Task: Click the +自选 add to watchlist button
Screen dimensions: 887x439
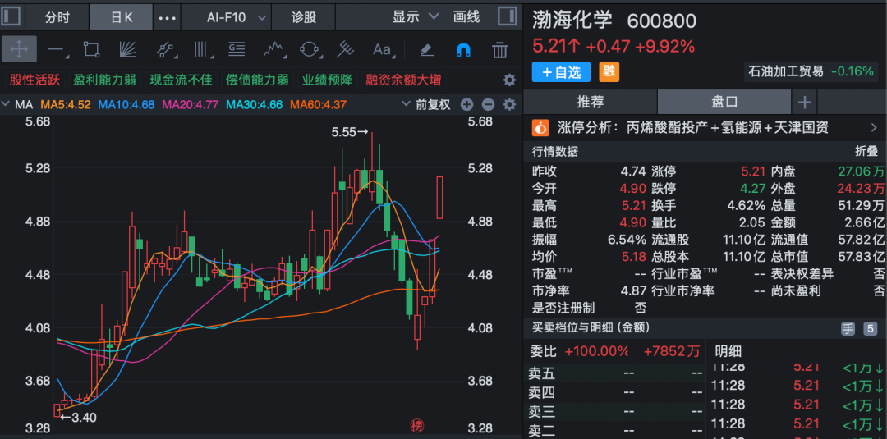Action: point(561,71)
